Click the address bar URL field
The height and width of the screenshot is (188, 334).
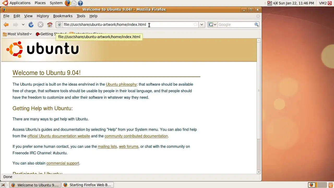(x=128, y=25)
